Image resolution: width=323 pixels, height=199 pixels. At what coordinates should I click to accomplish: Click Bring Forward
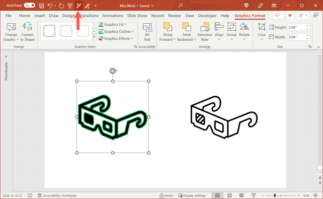point(167,32)
